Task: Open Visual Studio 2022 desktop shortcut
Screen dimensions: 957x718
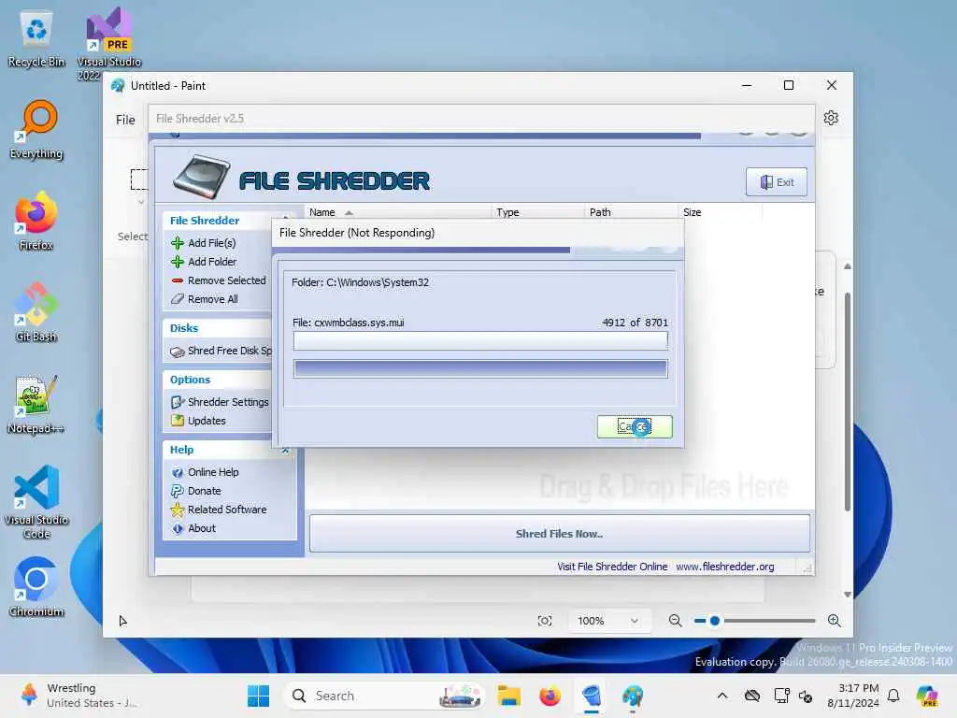Action: (108, 43)
